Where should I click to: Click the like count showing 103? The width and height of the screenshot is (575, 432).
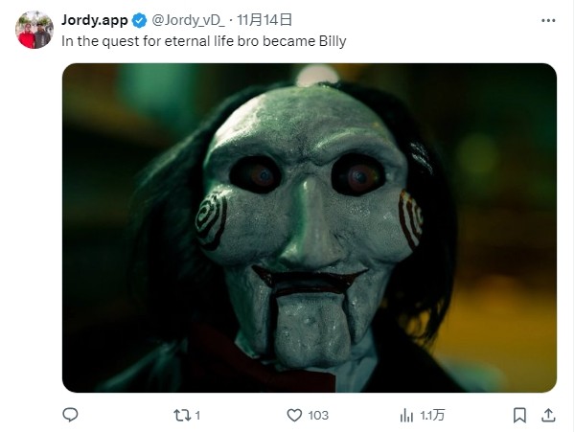pyautogui.click(x=318, y=415)
